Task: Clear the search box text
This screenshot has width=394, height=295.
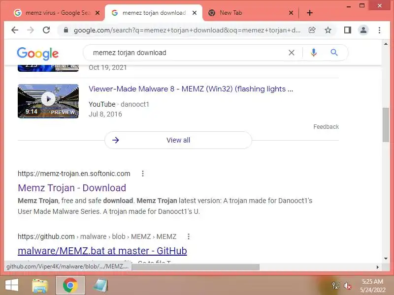Action: pyautogui.click(x=292, y=53)
